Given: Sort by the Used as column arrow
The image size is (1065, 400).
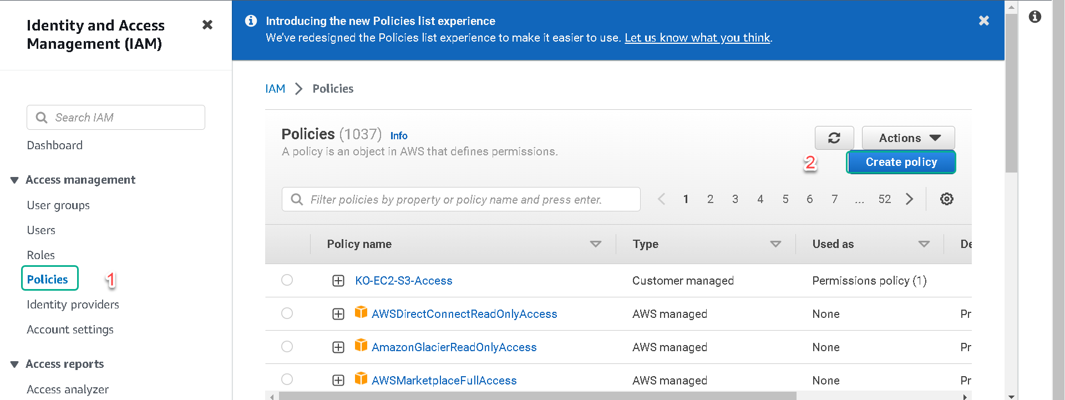Looking at the screenshot, I should click(x=924, y=244).
